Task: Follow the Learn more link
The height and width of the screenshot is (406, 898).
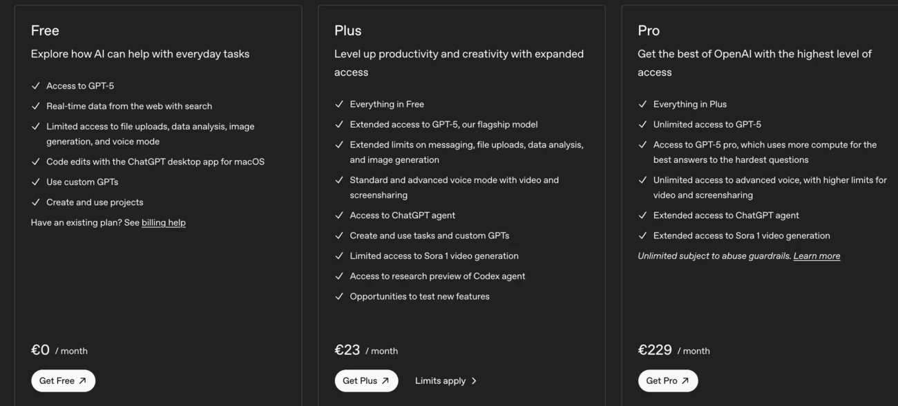Action: (x=816, y=255)
